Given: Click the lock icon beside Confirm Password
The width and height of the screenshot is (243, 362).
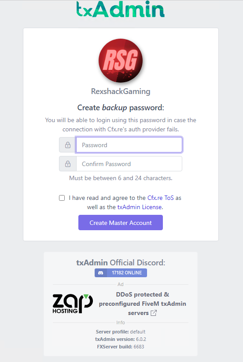Looking at the screenshot, I should [x=68, y=164].
